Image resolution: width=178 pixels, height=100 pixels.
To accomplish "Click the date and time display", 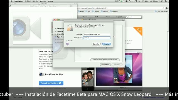I will coord(156,1).
